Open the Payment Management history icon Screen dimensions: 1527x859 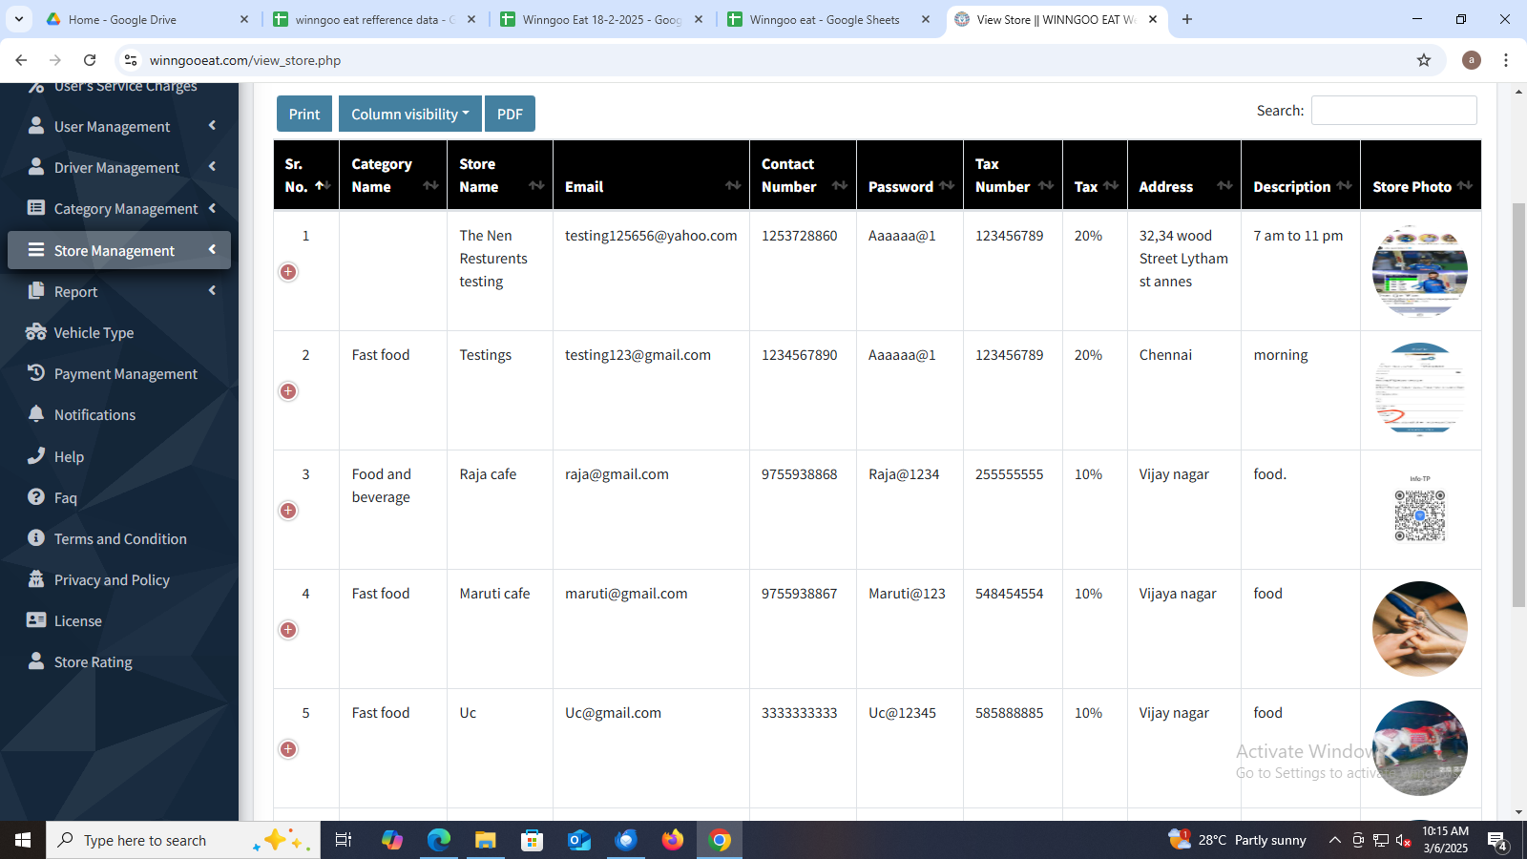tap(36, 373)
